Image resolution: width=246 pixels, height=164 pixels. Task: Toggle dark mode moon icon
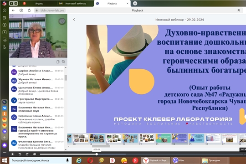[x=5, y=47]
